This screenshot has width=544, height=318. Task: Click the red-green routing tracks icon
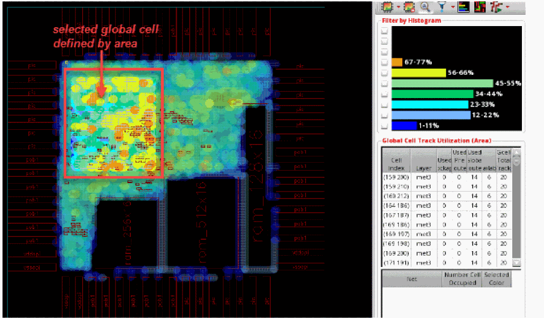(x=479, y=7)
